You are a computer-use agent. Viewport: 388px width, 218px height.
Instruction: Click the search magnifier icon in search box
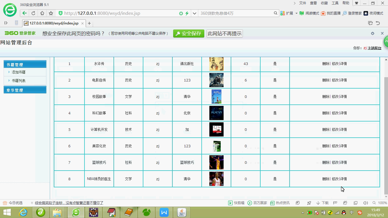[275, 13]
